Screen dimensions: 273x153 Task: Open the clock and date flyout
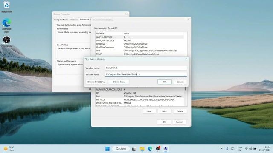[264, 149]
